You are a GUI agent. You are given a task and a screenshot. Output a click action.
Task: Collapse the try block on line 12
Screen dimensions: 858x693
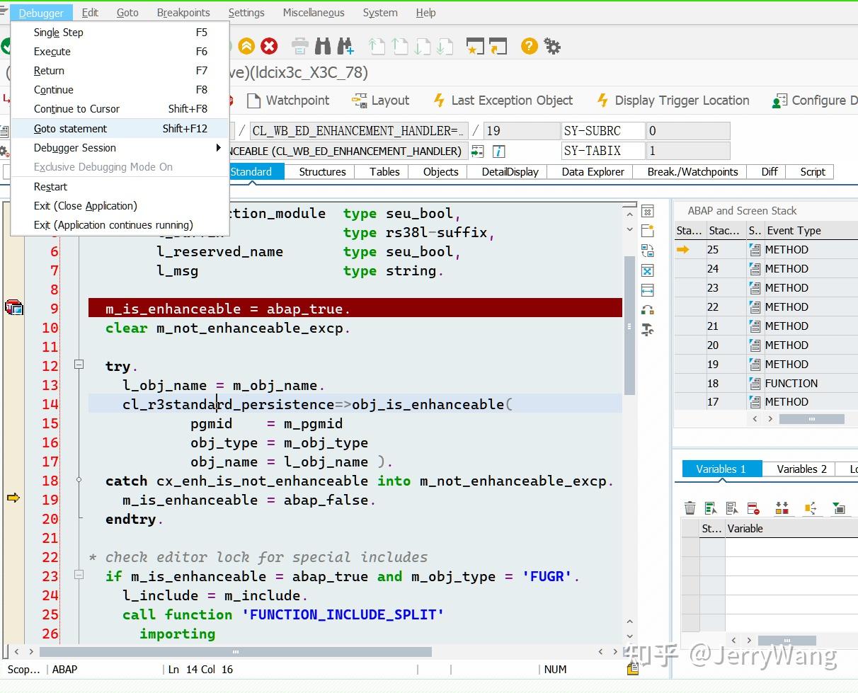point(79,365)
